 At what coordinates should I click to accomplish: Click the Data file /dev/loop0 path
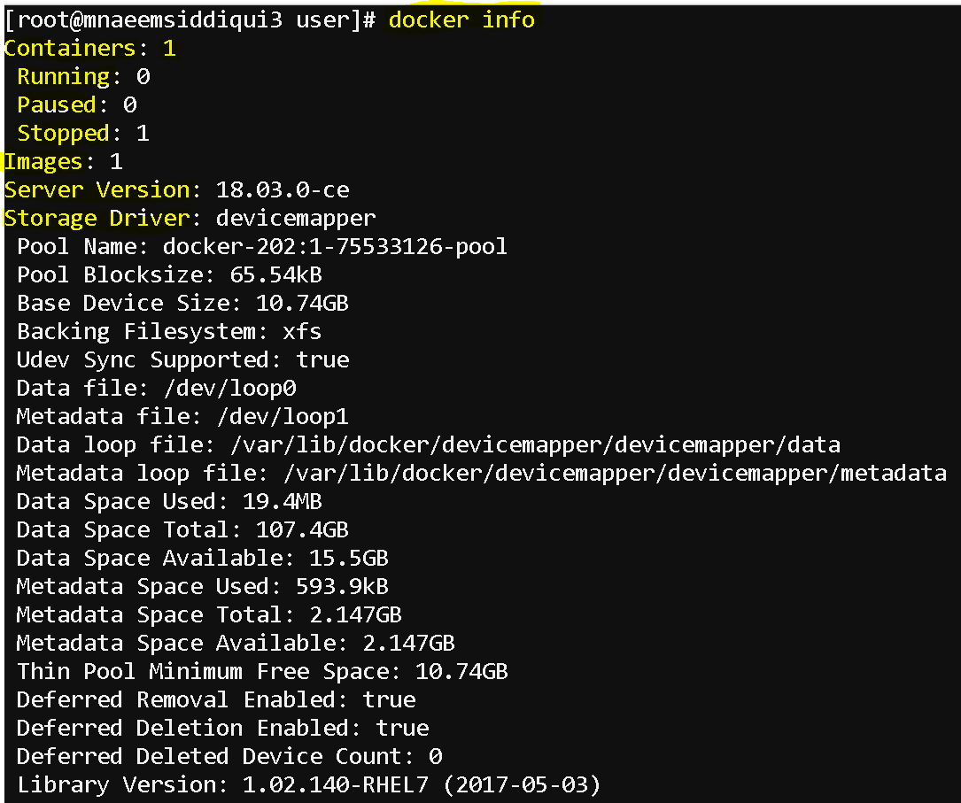point(230,388)
